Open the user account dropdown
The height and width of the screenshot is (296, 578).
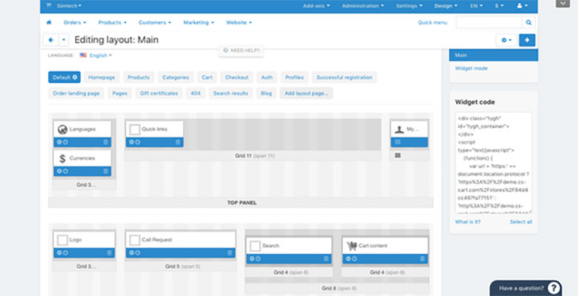click(523, 6)
